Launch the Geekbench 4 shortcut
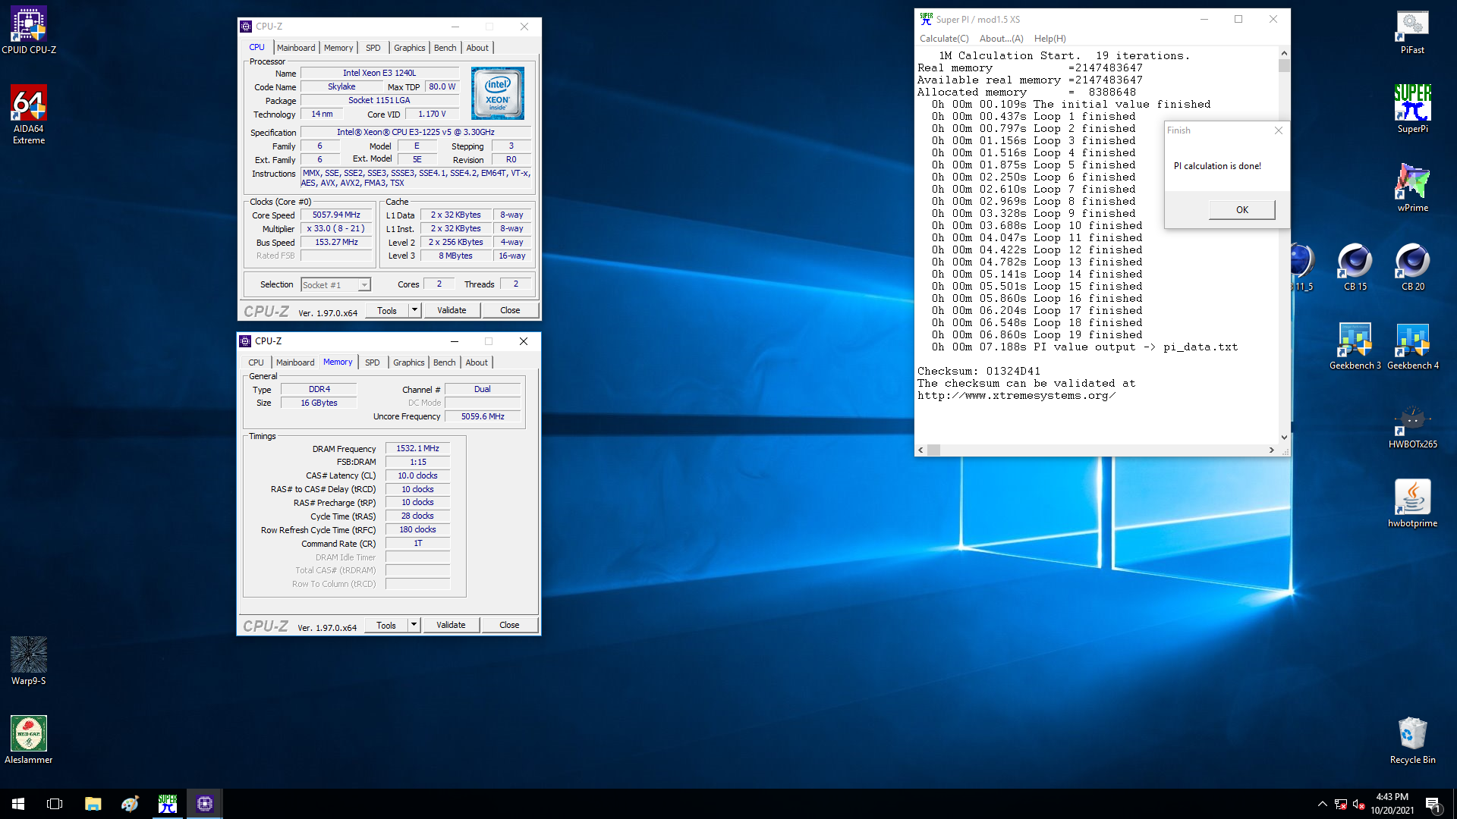The height and width of the screenshot is (819, 1457). pyautogui.click(x=1412, y=346)
